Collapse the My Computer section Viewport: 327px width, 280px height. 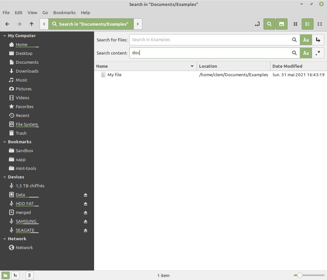click(x=4, y=36)
